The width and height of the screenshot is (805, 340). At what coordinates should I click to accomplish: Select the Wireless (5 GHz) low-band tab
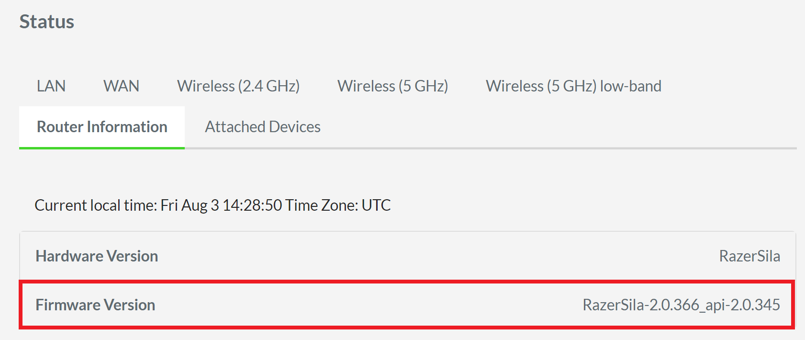tap(573, 86)
